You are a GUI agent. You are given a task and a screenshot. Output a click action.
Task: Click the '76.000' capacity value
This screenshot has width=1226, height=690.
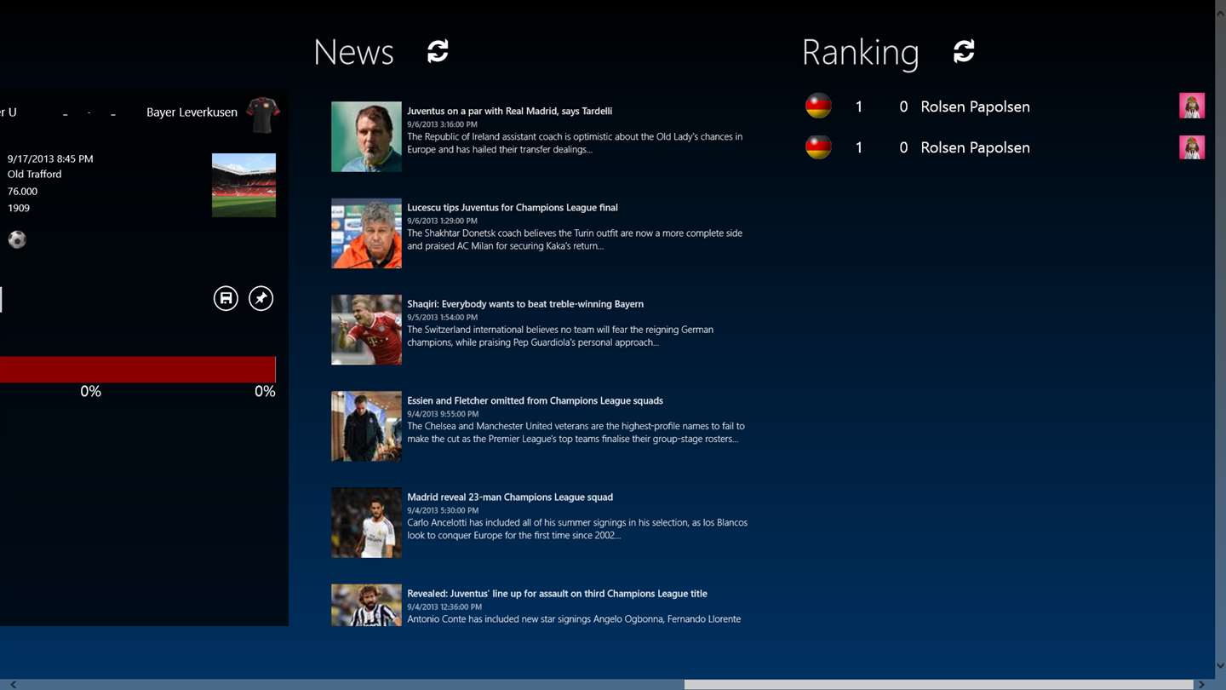click(22, 192)
